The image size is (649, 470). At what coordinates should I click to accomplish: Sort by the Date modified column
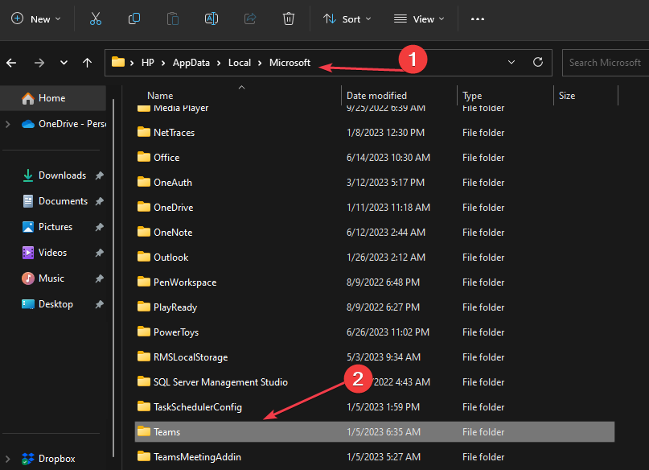pyautogui.click(x=376, y=96)
